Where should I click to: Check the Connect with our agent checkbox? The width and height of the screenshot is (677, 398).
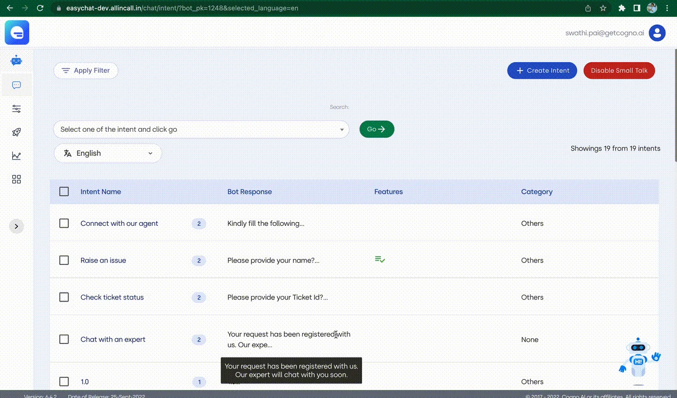tap(64, 223)
